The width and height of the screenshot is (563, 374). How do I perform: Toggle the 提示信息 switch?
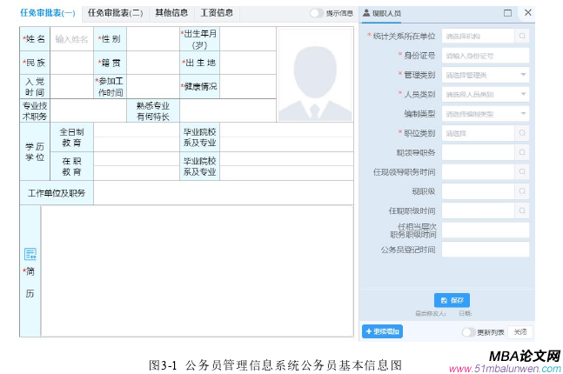317,13
